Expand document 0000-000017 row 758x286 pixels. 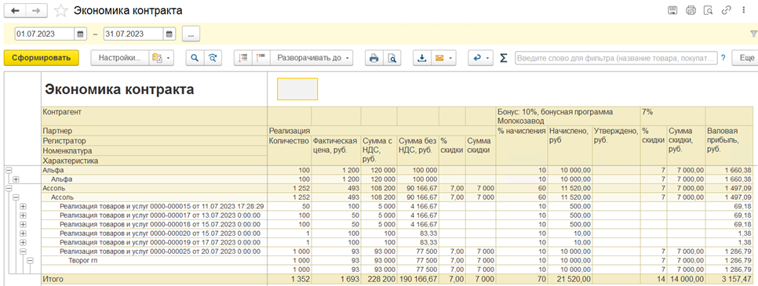[23, 215]
